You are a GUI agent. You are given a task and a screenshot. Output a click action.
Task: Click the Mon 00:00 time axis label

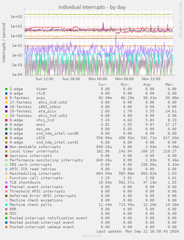(x=98, y=79)
